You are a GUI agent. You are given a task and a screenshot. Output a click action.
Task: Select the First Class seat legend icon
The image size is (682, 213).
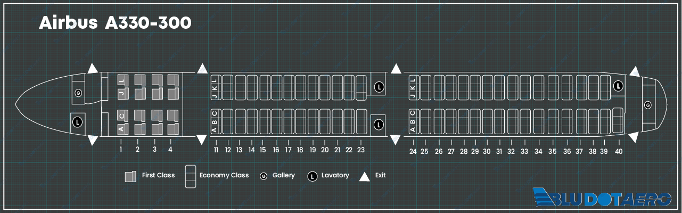click(130, 177)
